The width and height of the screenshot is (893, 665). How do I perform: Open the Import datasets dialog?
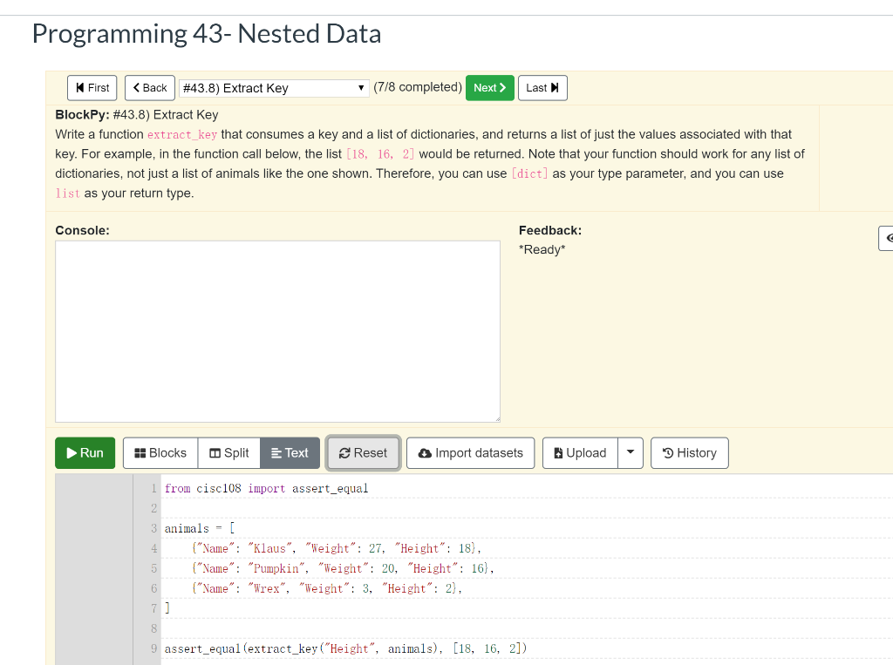[470, 452]
